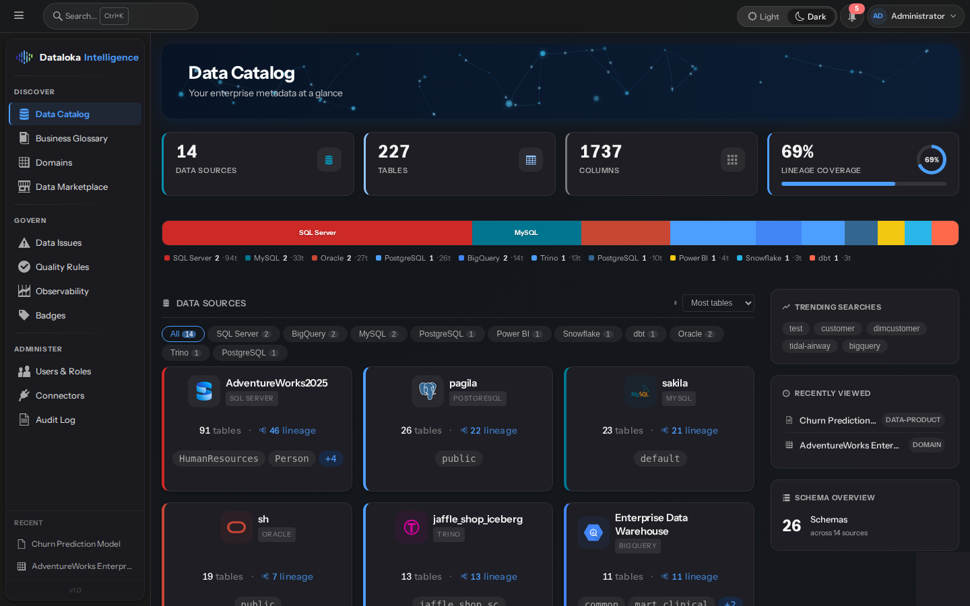Screen dimensions: 970x606
Task: Toggle the Snowflake 1 filter chip
Action: pyautogui.click(x=587, y=334)
